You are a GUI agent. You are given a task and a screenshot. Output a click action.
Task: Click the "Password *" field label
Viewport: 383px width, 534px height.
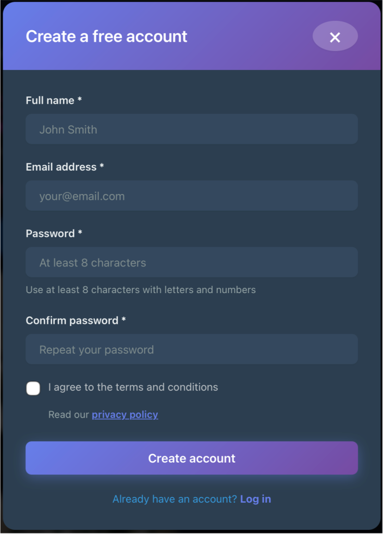[x=50, y=234]
